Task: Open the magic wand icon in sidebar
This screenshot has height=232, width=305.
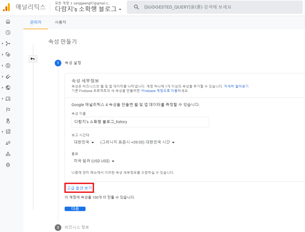Action: point(8,77)
